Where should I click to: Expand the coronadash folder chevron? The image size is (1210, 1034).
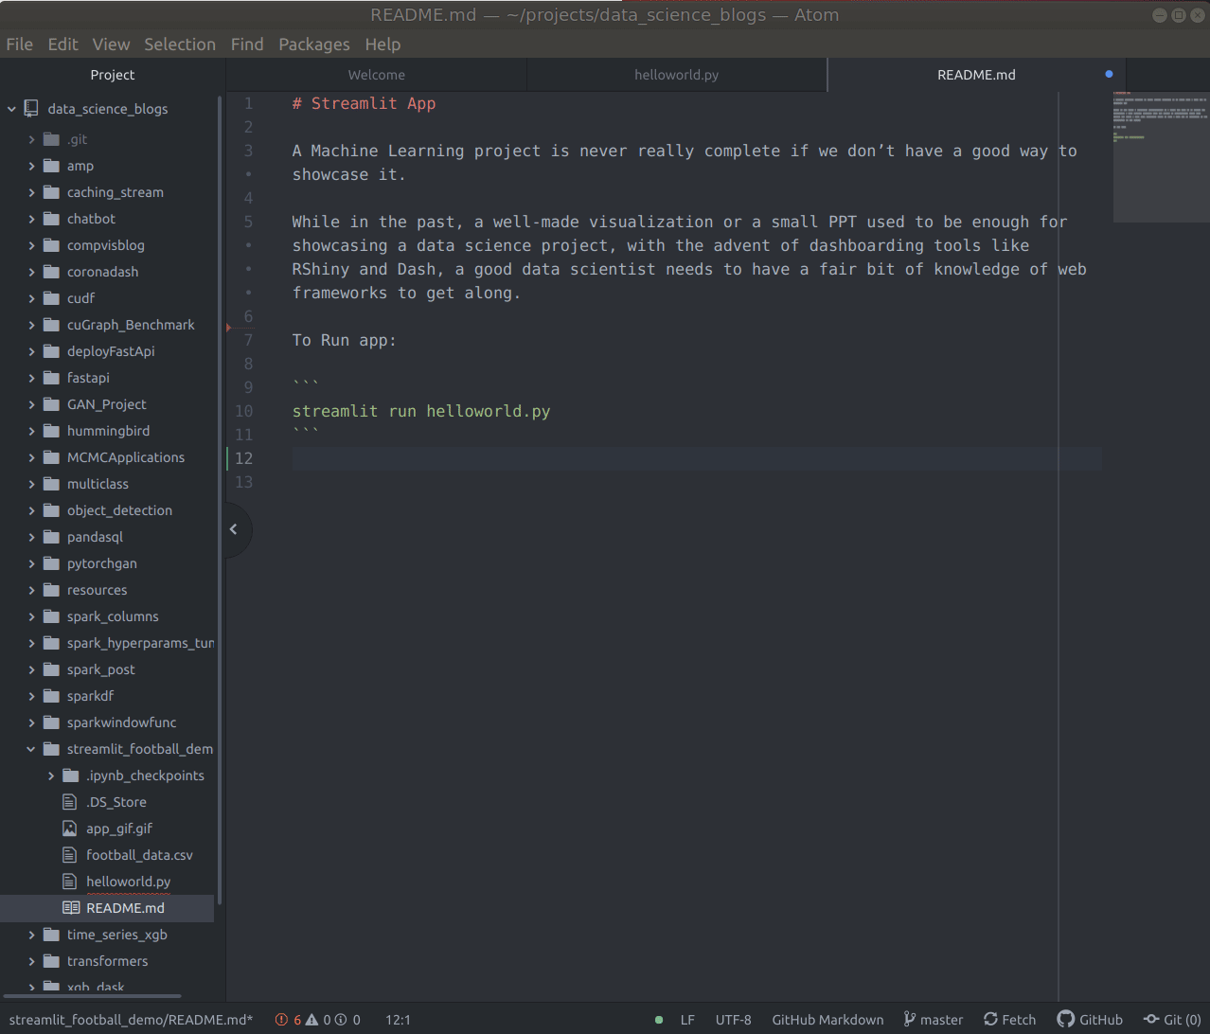click(x=31, y=272)
